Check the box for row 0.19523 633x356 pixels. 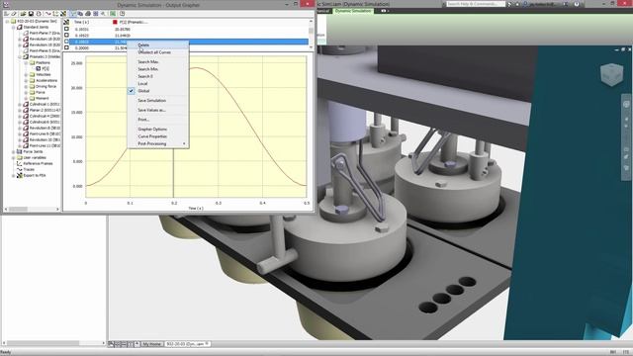pyautogui.click(x=66, y=36)
